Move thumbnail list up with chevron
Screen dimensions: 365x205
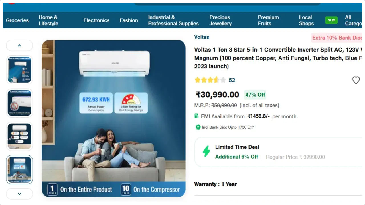pyautogui.click(x=19, y=45)
